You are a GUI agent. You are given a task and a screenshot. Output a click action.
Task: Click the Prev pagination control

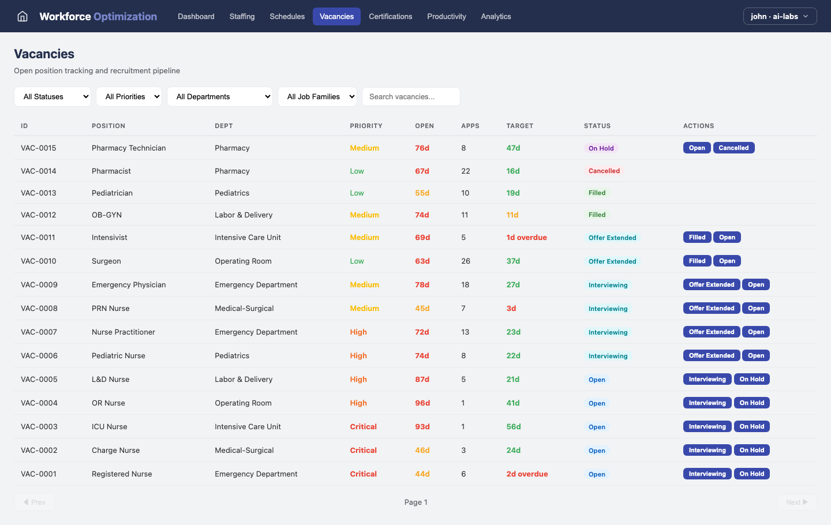34,502
